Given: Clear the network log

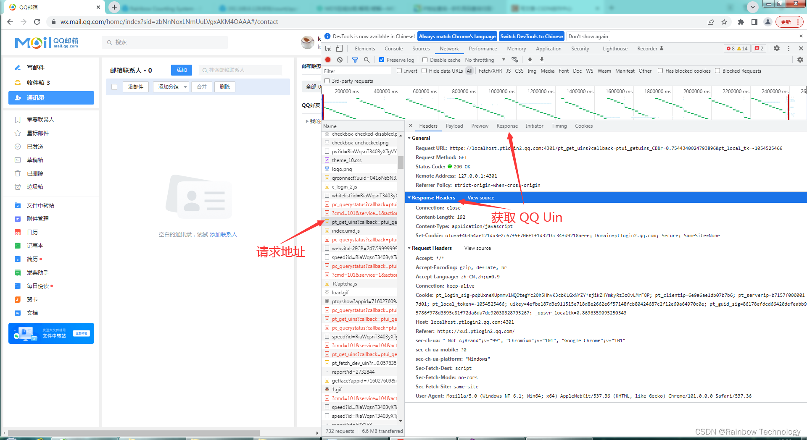Looking at the screenshot, I should point(340,60).
